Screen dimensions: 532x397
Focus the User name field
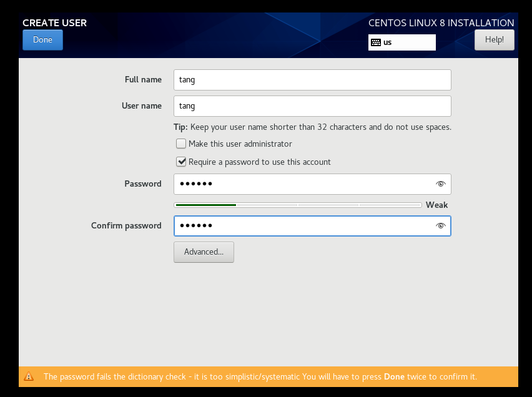pyautogui.click(x=312, y=106)
